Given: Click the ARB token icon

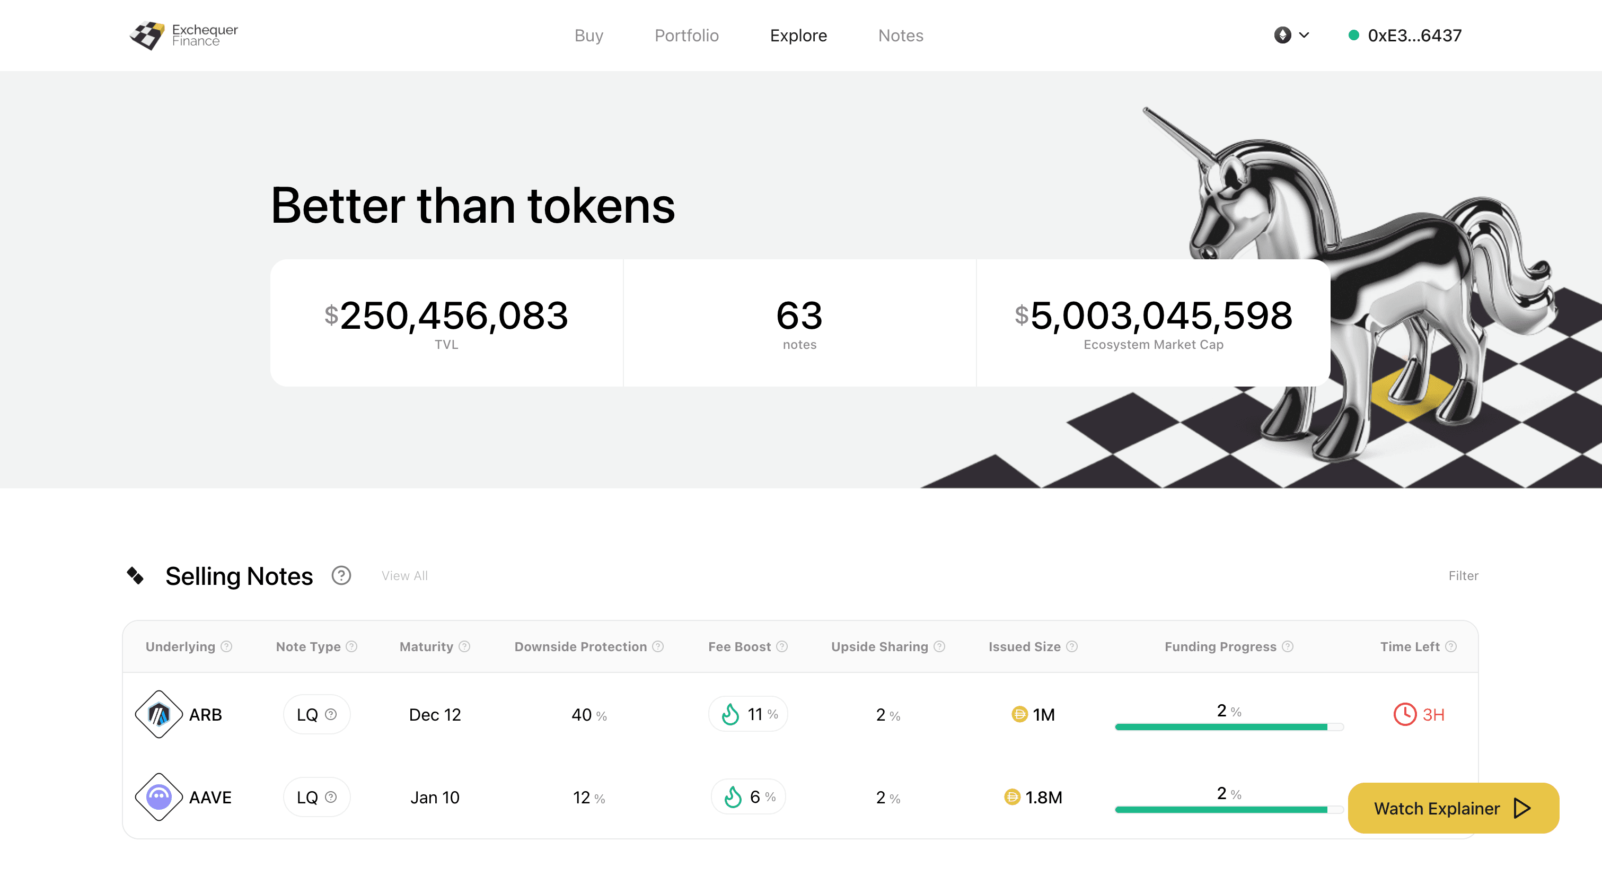Looking at the screenshot, I should coord(159,714).
